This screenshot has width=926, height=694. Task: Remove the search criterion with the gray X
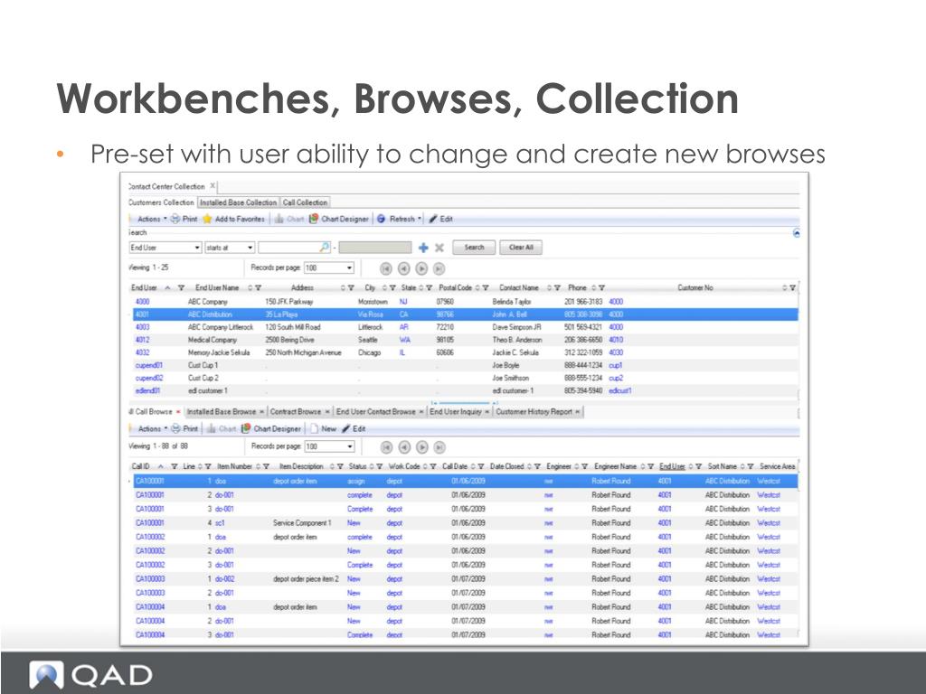[x=439, y=248]
